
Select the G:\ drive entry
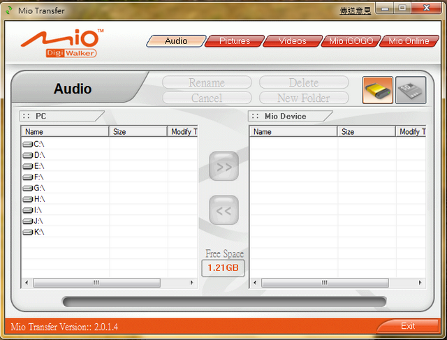[x=34, y=188]
